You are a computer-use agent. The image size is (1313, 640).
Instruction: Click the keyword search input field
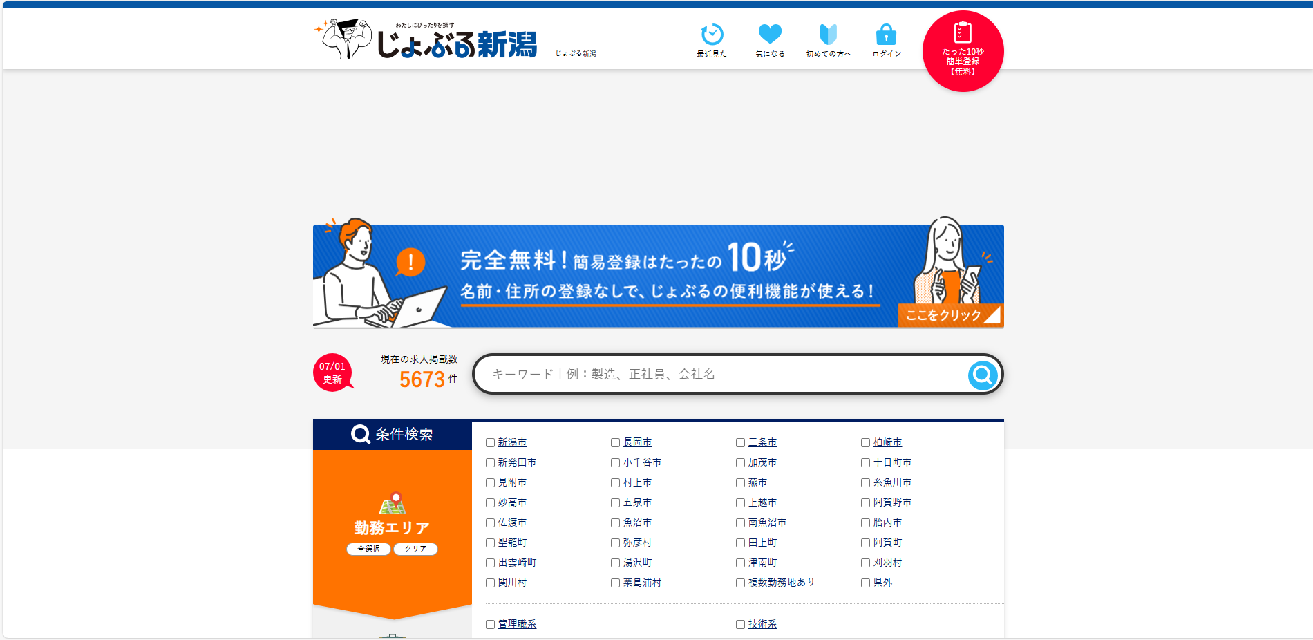(719, 374)
